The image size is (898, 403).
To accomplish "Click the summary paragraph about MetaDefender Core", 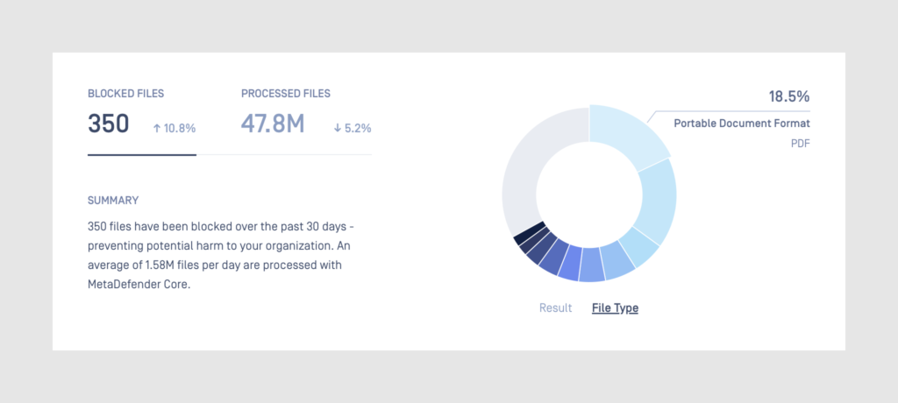I will [x=219, y=255].
